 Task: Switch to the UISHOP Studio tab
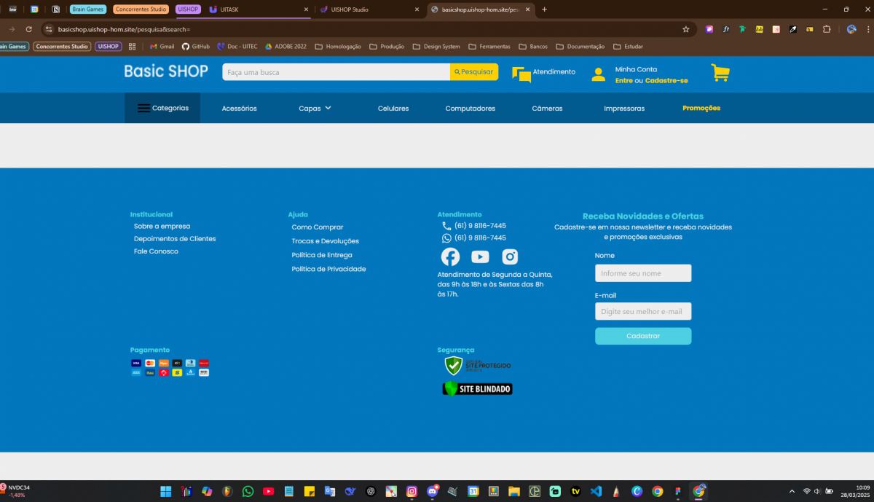366,9
